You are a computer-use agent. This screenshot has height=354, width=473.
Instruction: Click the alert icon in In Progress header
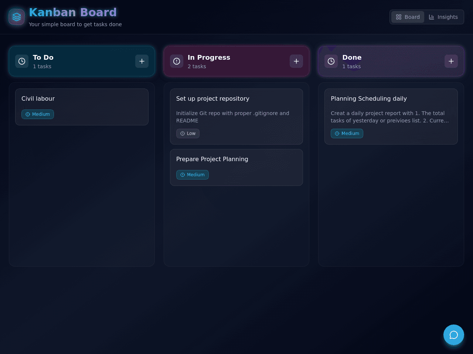tap(177, 61)
